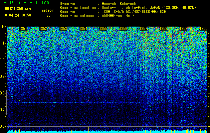Click the 1.0 frequency axis label
This screenshot has width=210, height=133.
pos(3,60)
